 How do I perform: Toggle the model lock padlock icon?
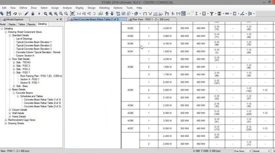33,13
